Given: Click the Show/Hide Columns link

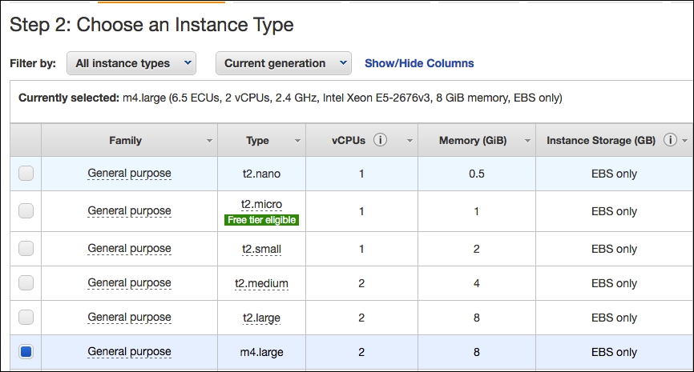Looking at the screenshot, I should (419, 63).
